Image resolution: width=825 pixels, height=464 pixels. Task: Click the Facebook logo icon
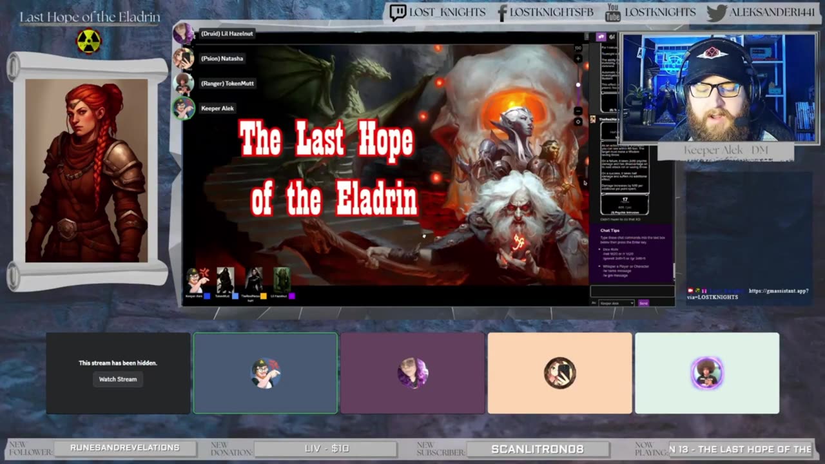click(x=502, y=12)
